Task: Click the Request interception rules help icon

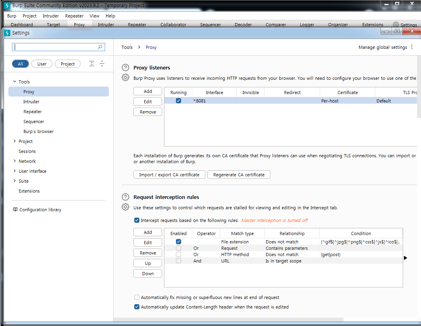Action: [x=126, y=197]
